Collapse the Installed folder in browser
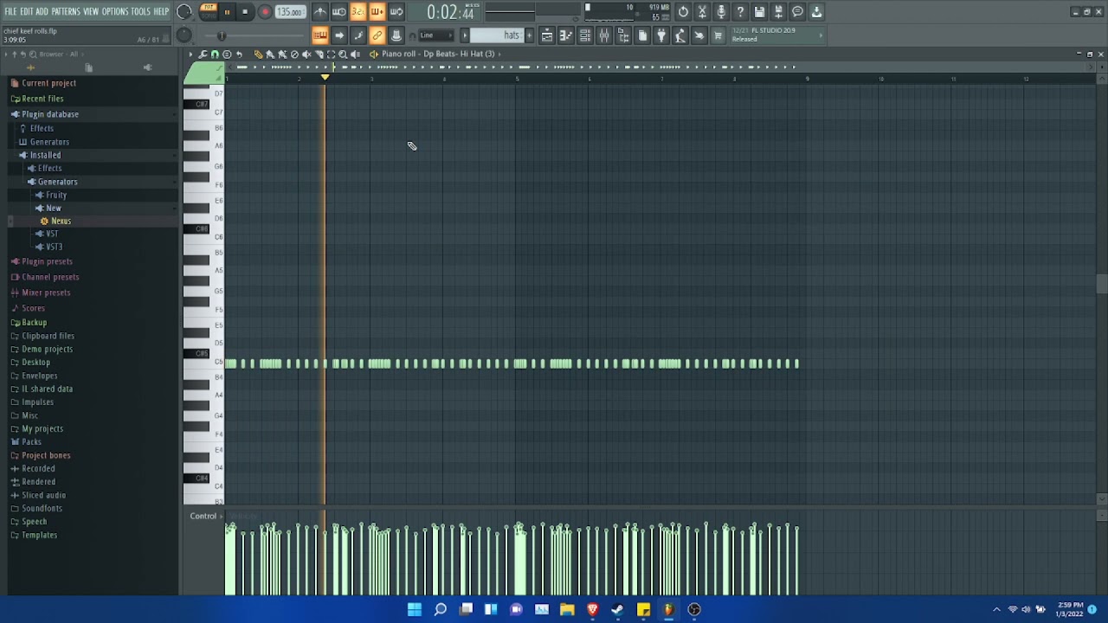 coord(46,155)
